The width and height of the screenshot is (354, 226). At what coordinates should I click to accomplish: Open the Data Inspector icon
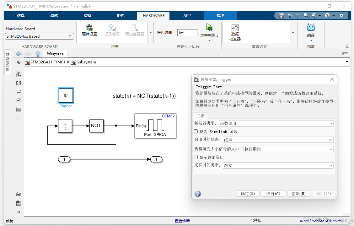pyautogui.click(x=235, y=28)
